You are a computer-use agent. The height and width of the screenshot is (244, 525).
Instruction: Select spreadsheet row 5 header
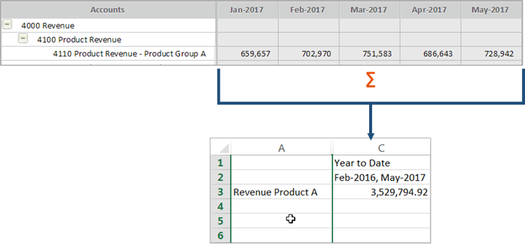[220, 221]
